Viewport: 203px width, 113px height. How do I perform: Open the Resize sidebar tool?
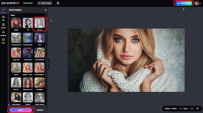(x=3, y=26)
